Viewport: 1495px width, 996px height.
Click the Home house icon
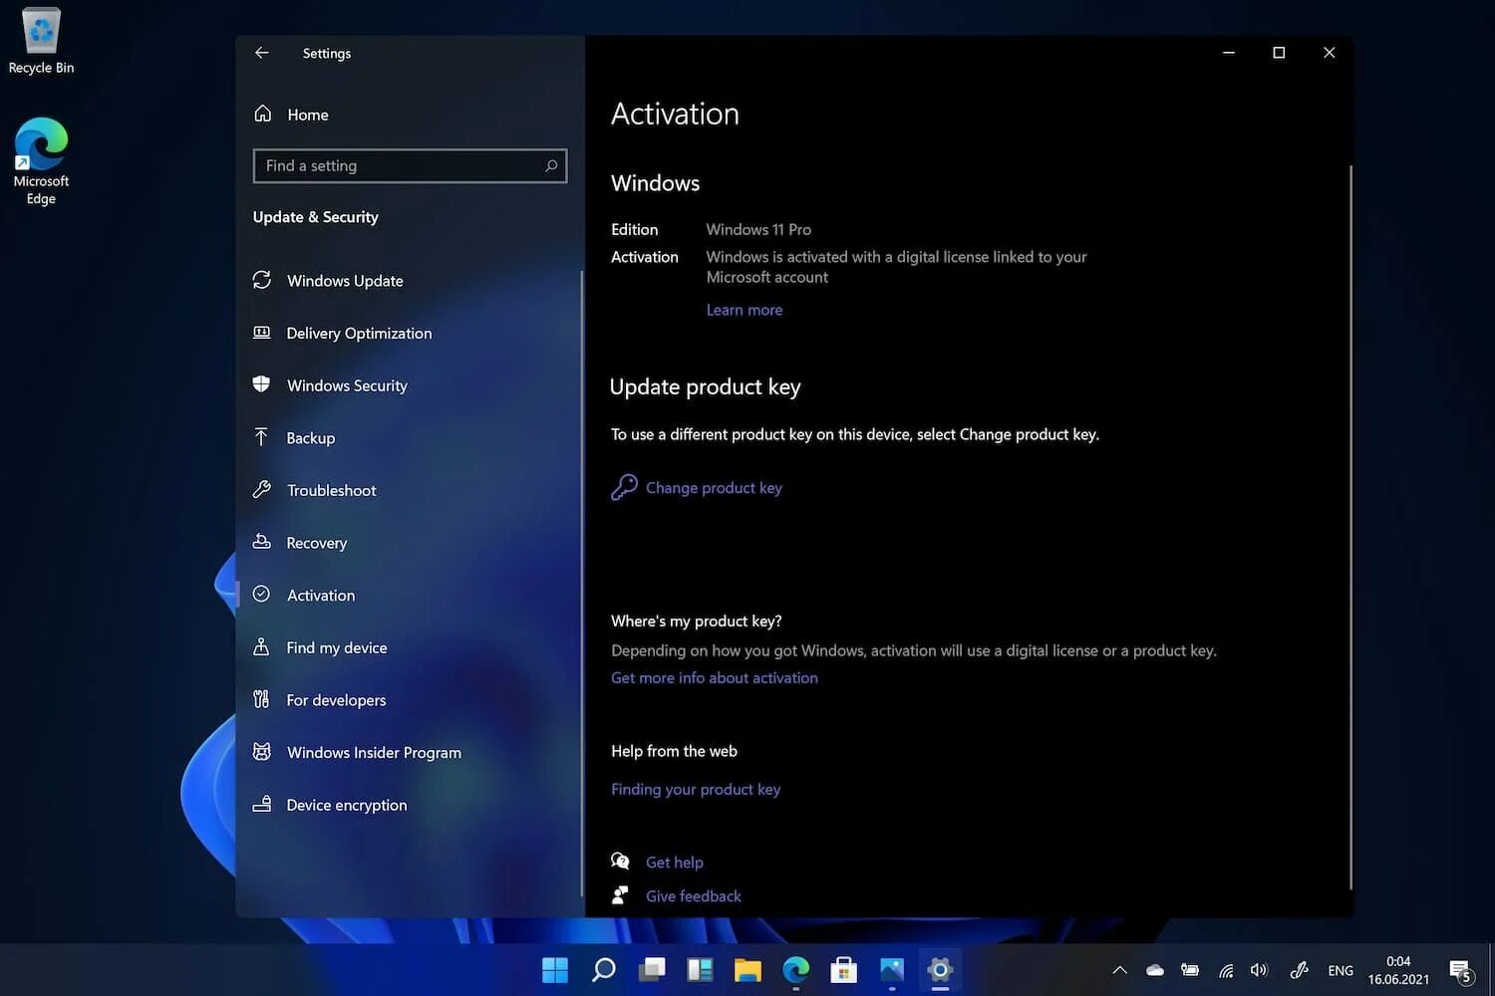[263, 114]
